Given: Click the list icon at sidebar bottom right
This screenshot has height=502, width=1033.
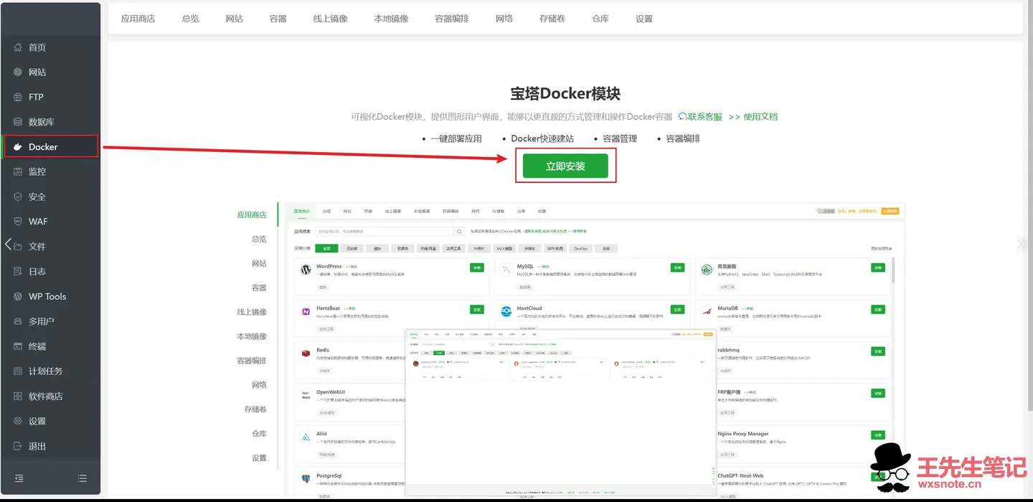Looking at the screenshot, I should click(x=82, y=478).
